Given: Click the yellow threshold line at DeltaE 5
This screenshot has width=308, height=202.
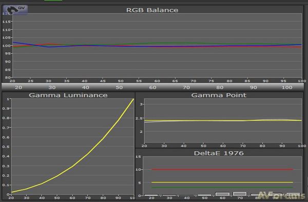Looking at the screenshot, I should click(222, 183).
